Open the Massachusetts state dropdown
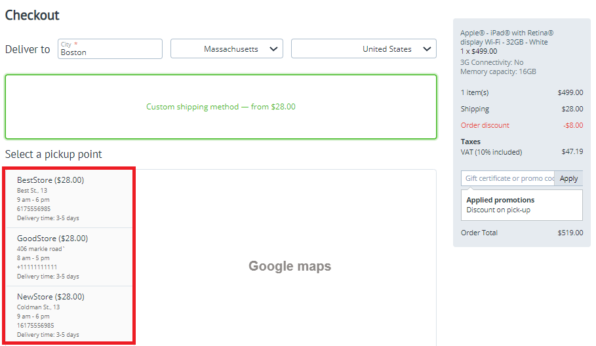Image resolution: width=596 pixels, height=346 pixels. pos(227,48)
